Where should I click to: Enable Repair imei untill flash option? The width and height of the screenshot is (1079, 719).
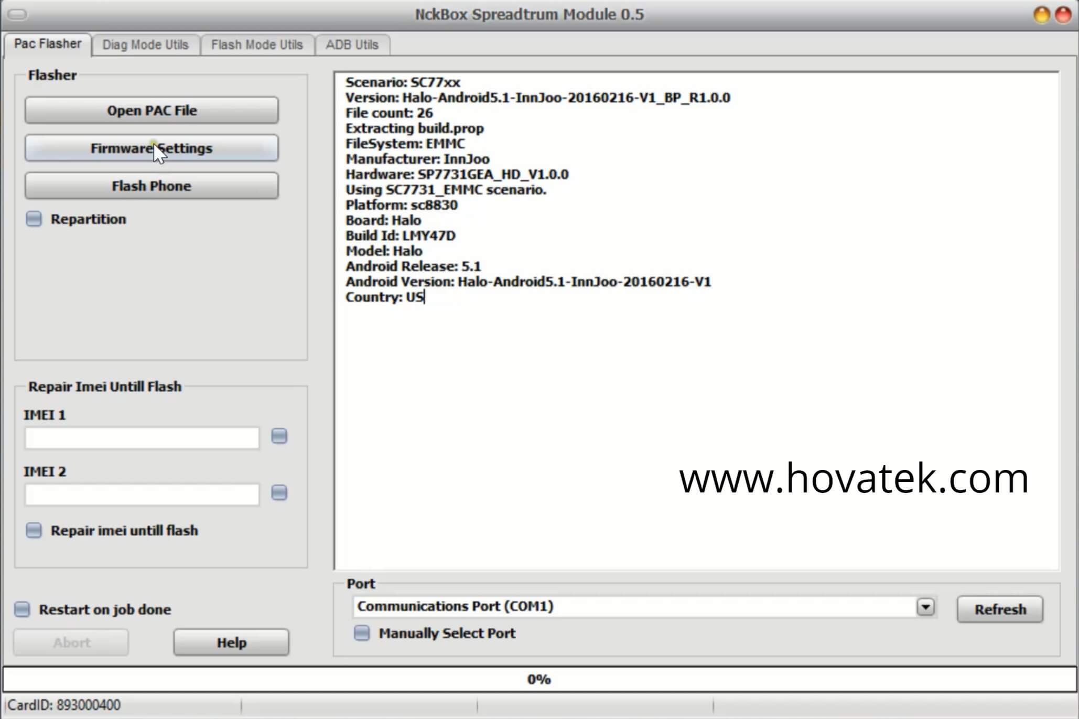point(34,531)
